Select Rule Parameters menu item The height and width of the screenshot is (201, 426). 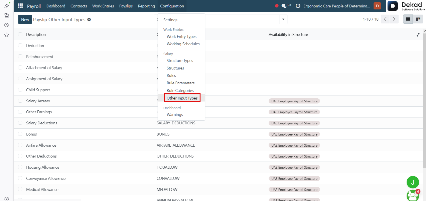pyautogui.click(x=180, y=83)
